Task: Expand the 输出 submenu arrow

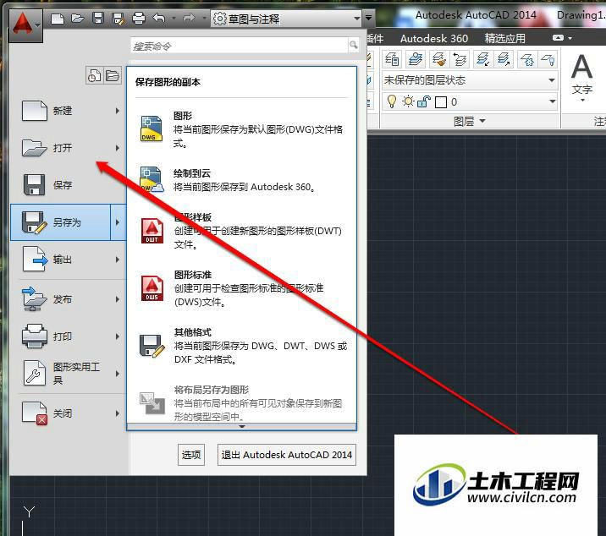Action: pyautogui.click(x=118, y=260)
